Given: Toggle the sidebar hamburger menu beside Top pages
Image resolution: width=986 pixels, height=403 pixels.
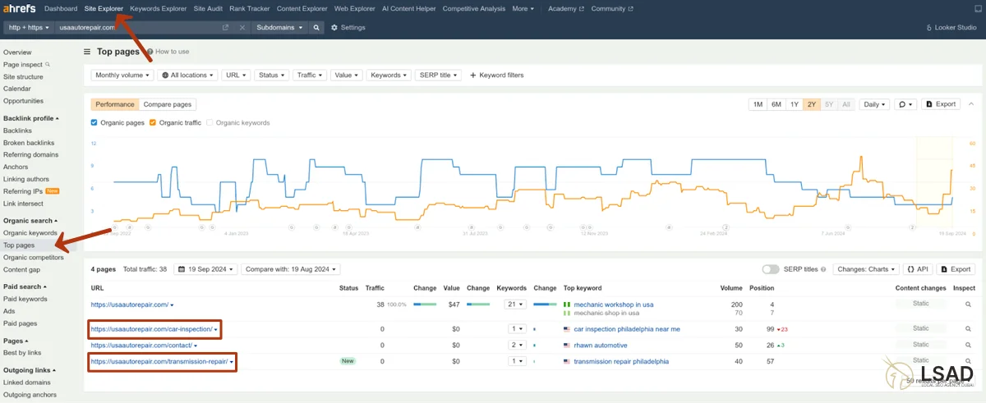Looking at the screenshot, I should tap(87, 51).
